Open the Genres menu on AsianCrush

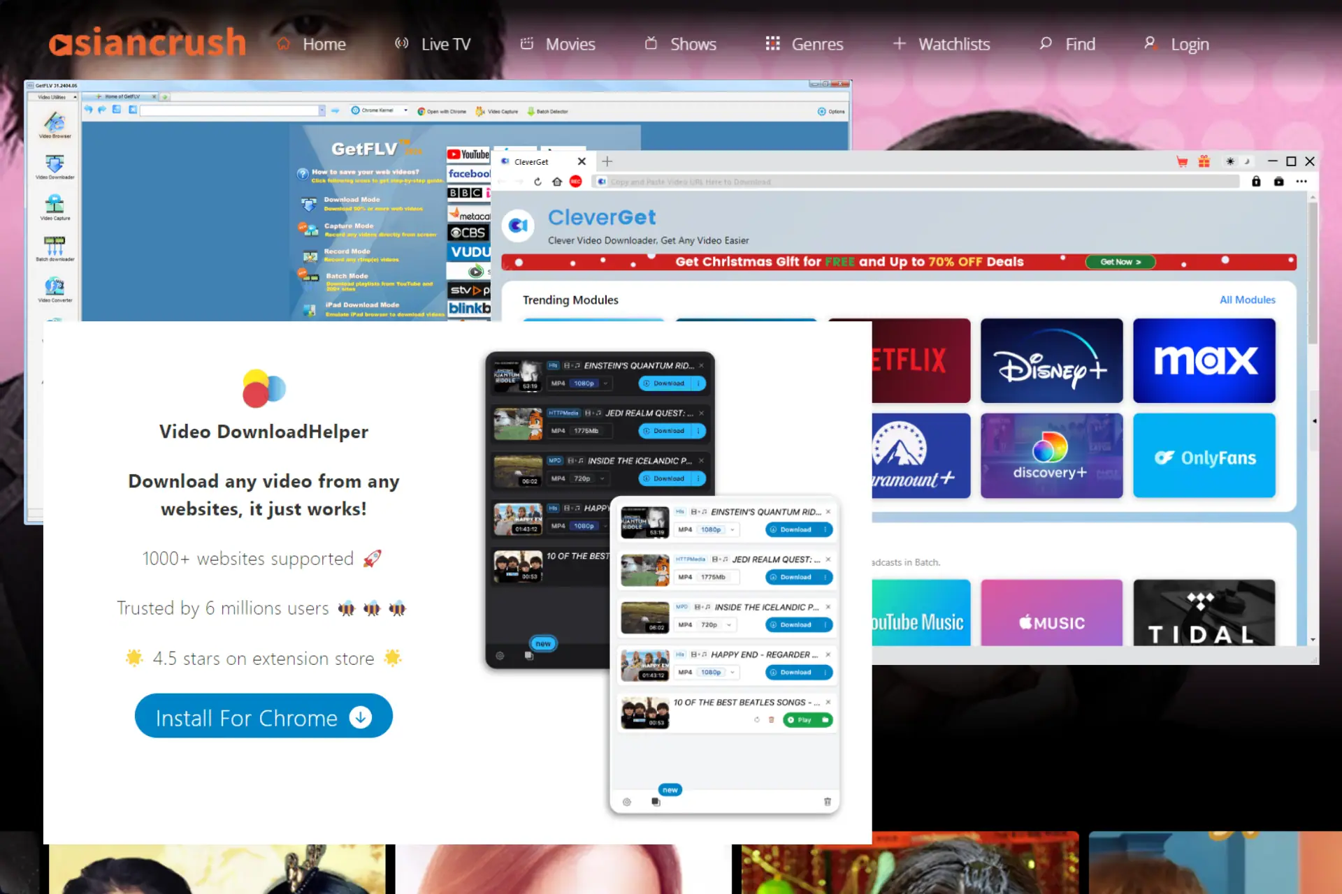tap(805, 44)
